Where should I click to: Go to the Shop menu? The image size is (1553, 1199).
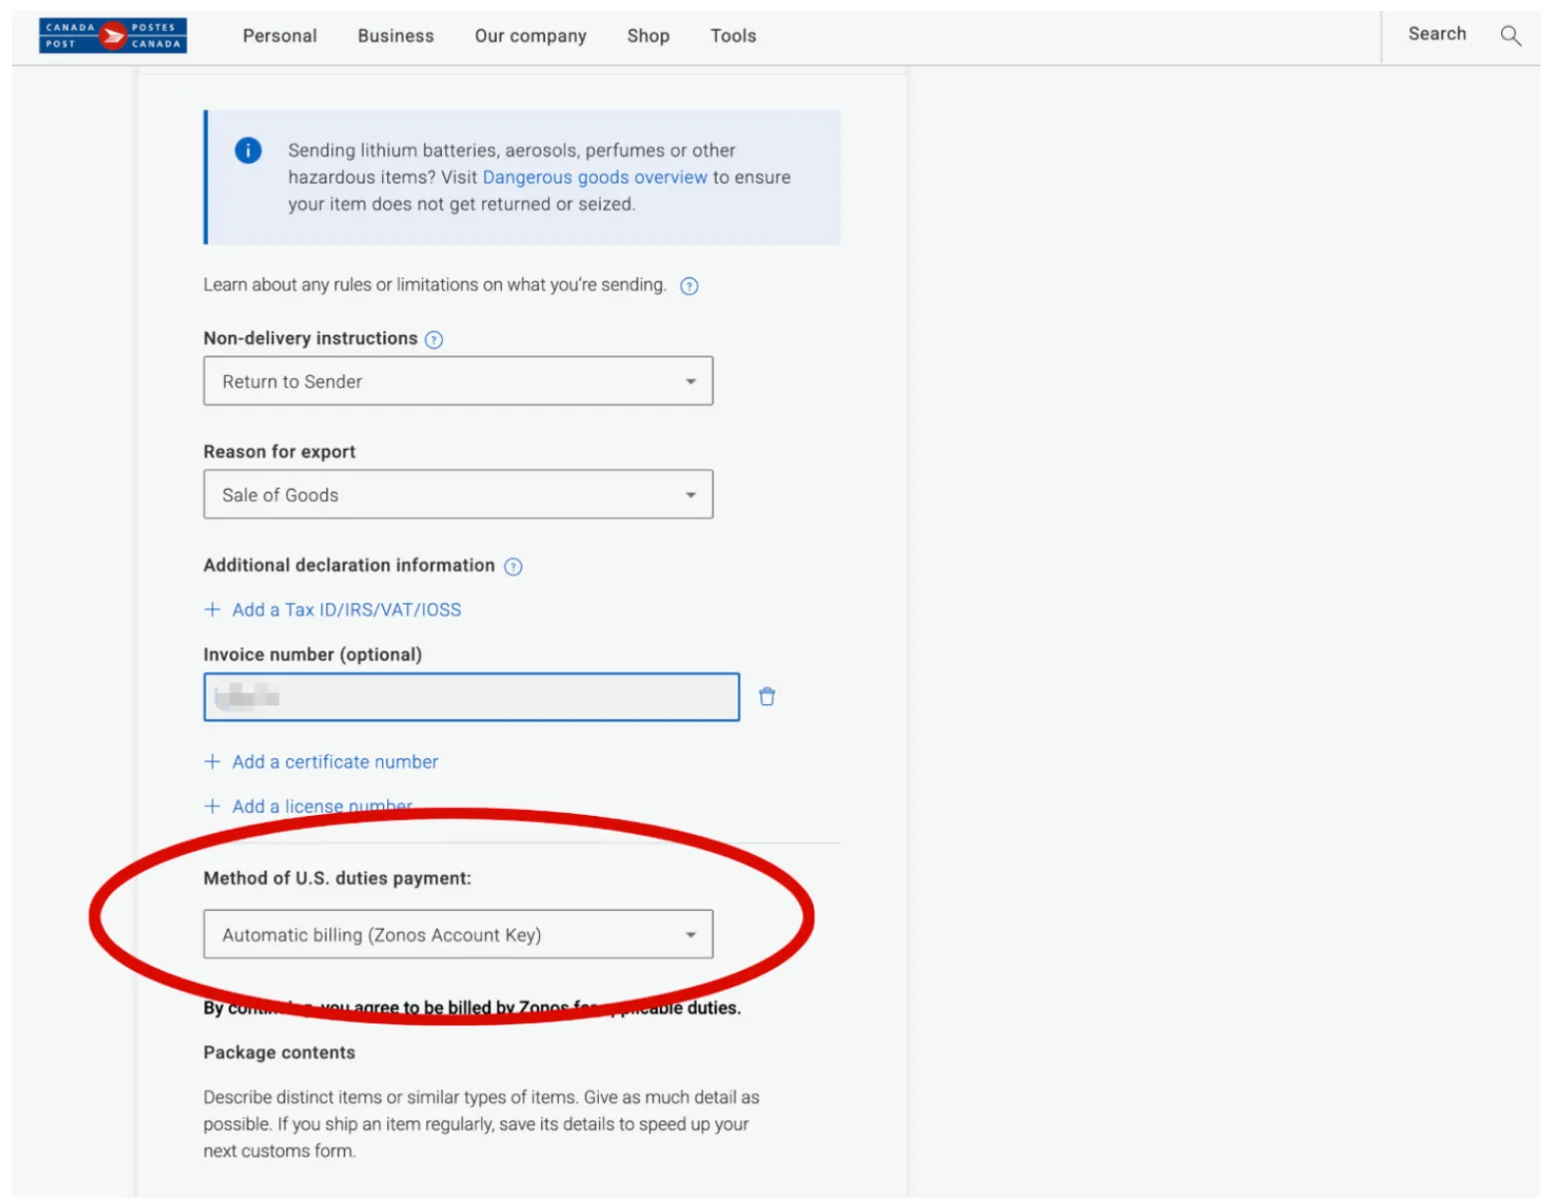(648, 36)
